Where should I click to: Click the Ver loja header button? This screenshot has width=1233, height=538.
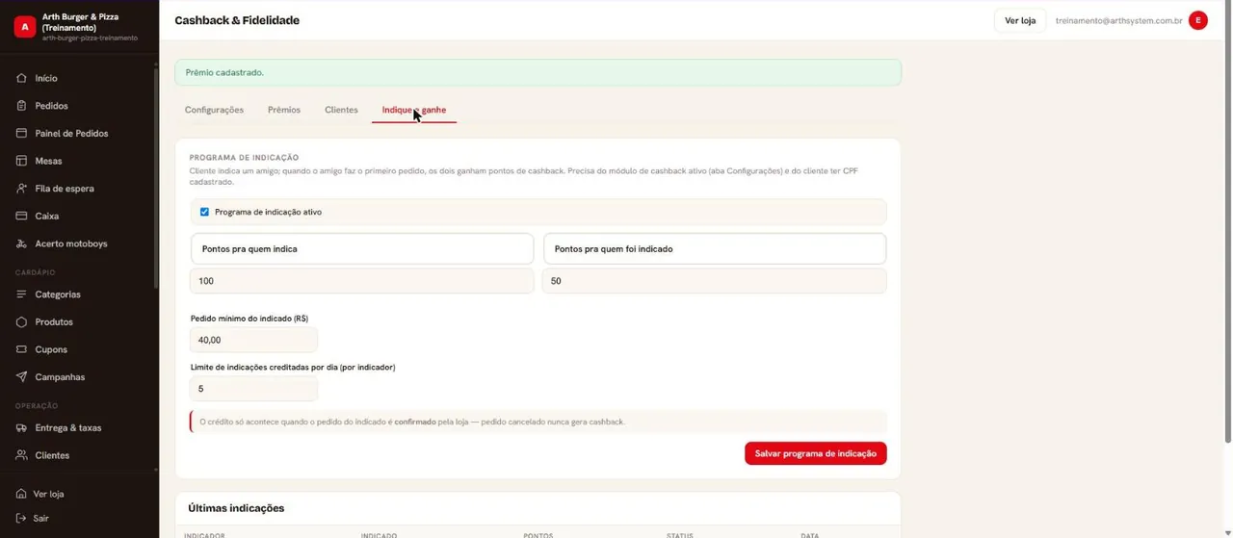click(x=1020, y=20)
